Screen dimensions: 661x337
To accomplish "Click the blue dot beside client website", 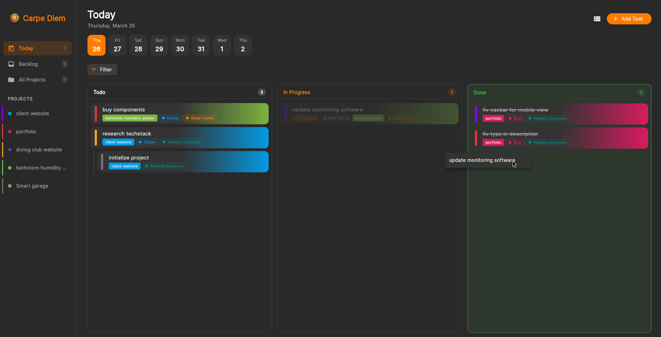I will coord(10,113).
